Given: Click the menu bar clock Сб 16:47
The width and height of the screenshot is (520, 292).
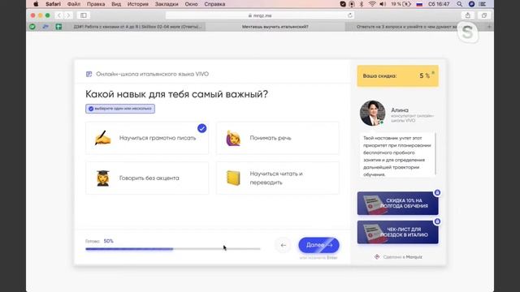Looking at the screenshot, I should click(x=439, y=4).
